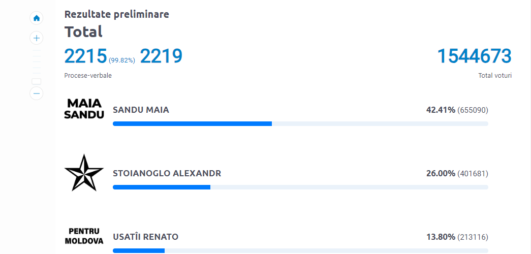The height and width of the screenshot is (254, 531).
Task: Click the 2219 total protocols number
Action: tap(161, 56)
